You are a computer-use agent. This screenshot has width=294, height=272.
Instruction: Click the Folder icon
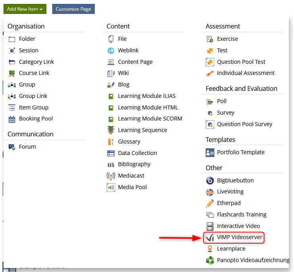pos(12,39)
